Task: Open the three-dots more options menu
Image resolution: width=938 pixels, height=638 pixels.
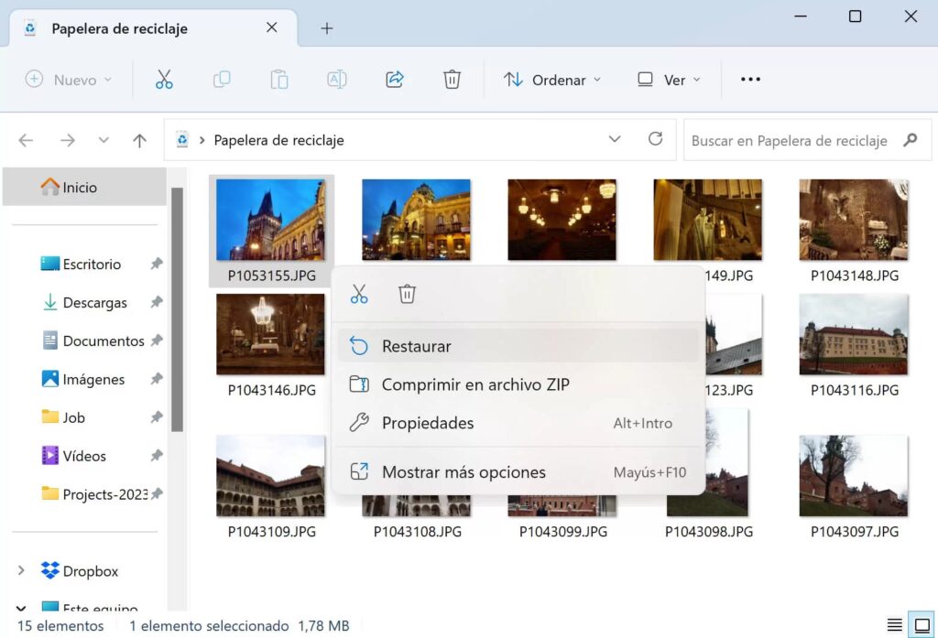Action: 750,80
